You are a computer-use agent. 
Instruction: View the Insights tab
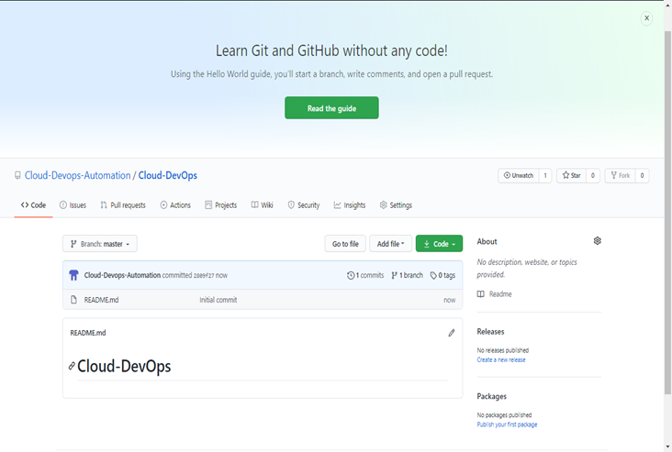click(350, 205)
